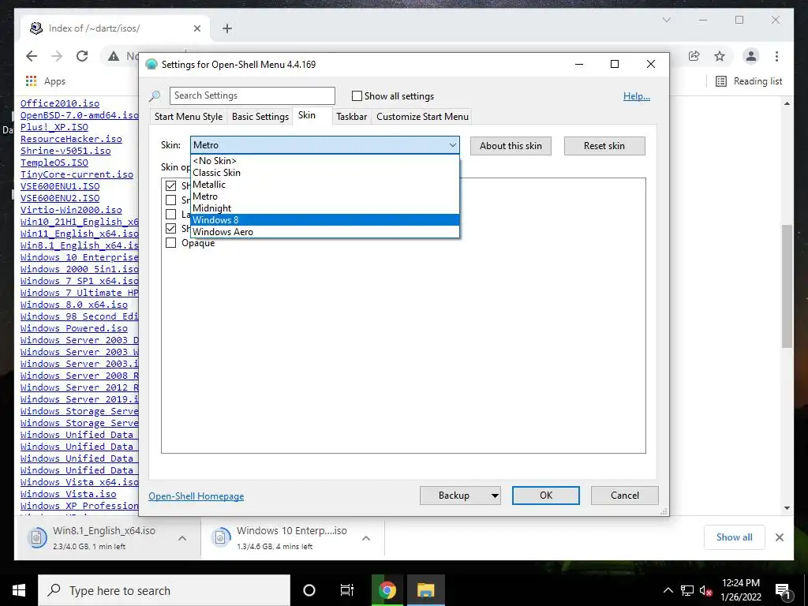Visit the Open-Shell Homepage link
808x606 pixels.
[196, 496]
